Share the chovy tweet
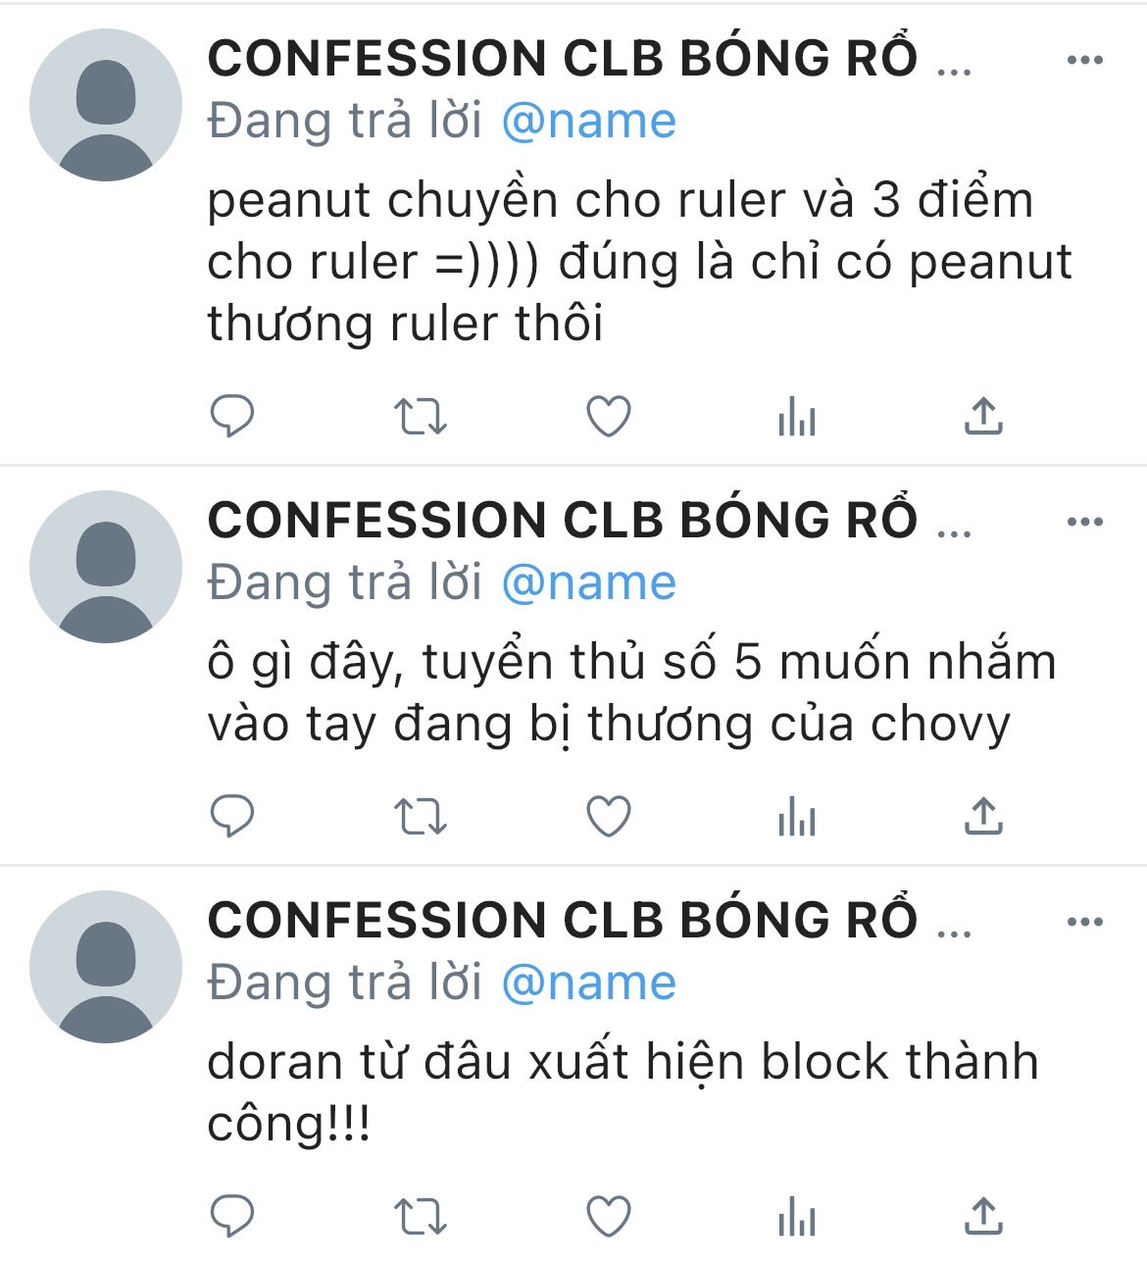This screenshot has width=1147, height=1262. click(983, 815)
